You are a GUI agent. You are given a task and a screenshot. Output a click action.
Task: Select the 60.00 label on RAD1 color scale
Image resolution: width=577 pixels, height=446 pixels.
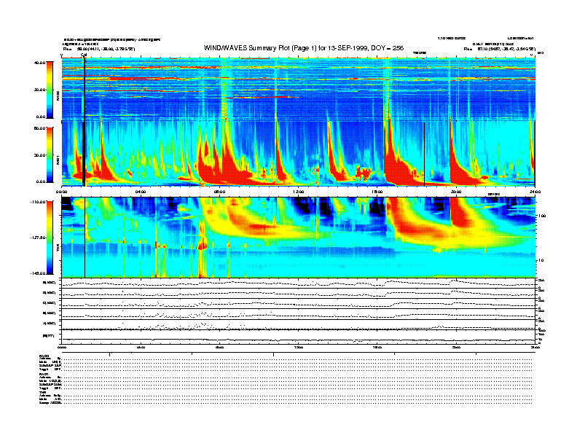point(39,128)
